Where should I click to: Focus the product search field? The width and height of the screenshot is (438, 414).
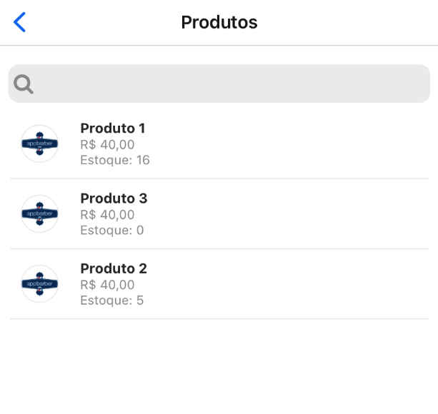point(229,84)
